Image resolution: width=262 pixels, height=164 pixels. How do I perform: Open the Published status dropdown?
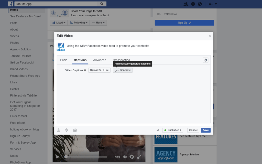(x=173, y=130)
